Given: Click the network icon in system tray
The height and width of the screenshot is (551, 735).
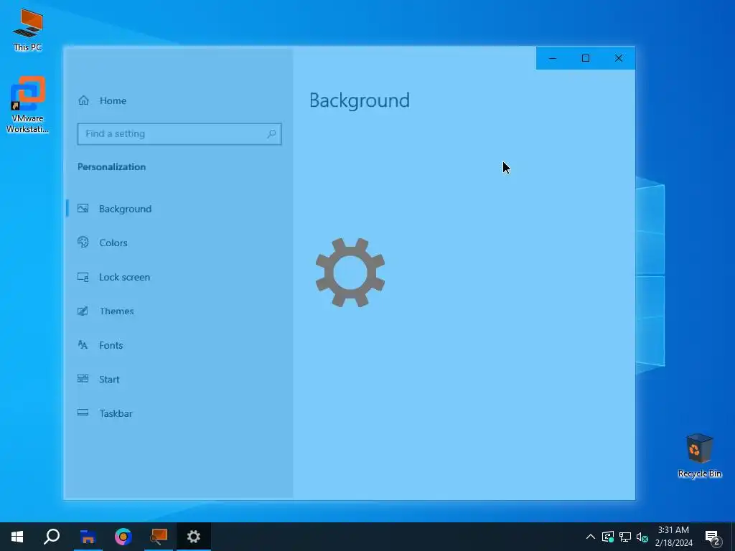Looking at the screenshot, I should pyautogui.click(x=625, y=537).
